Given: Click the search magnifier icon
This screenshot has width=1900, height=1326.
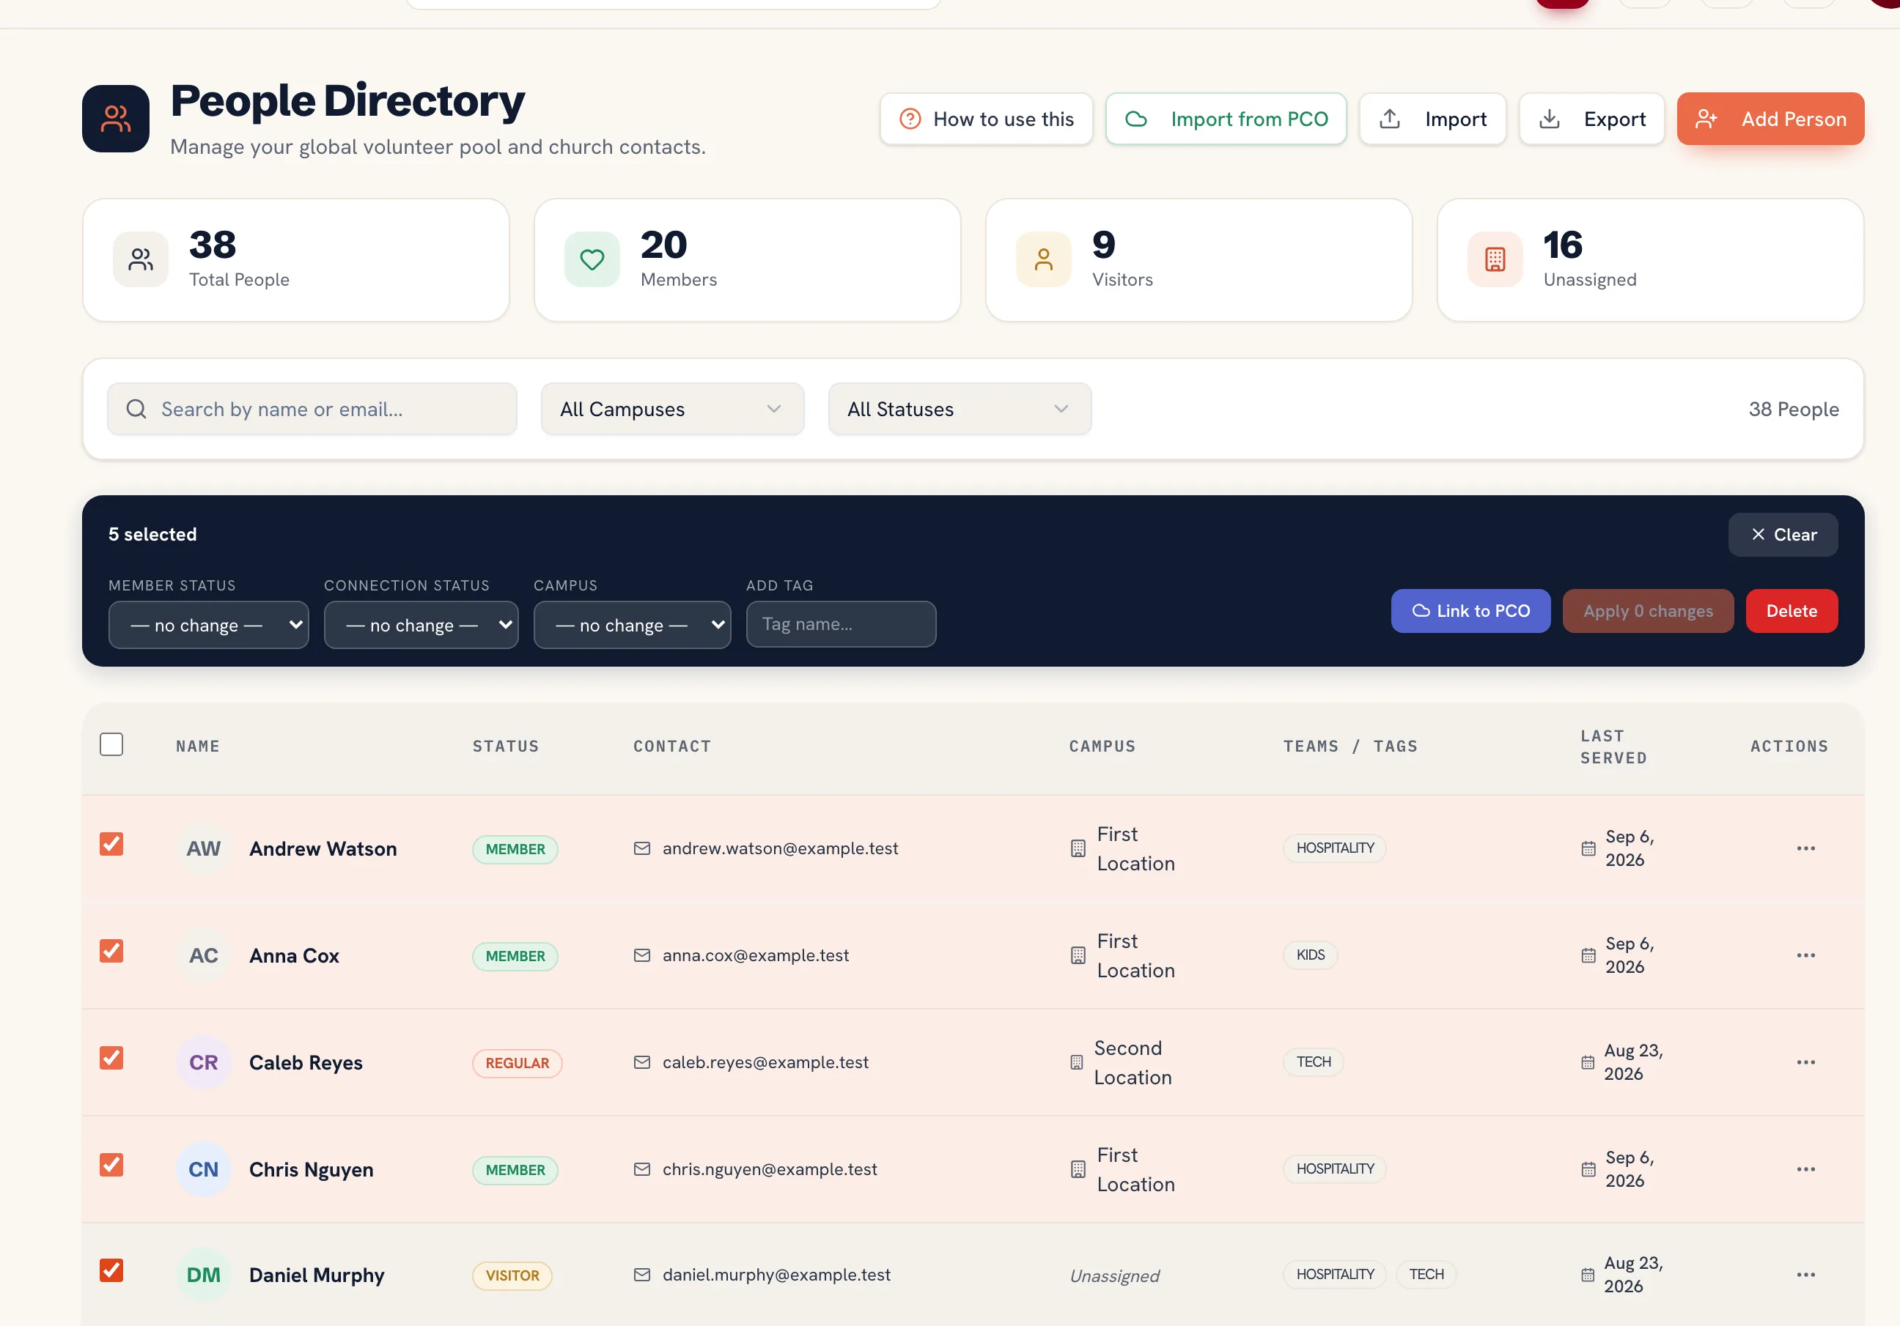Looking at the screenshot, I should coord(136,409).
